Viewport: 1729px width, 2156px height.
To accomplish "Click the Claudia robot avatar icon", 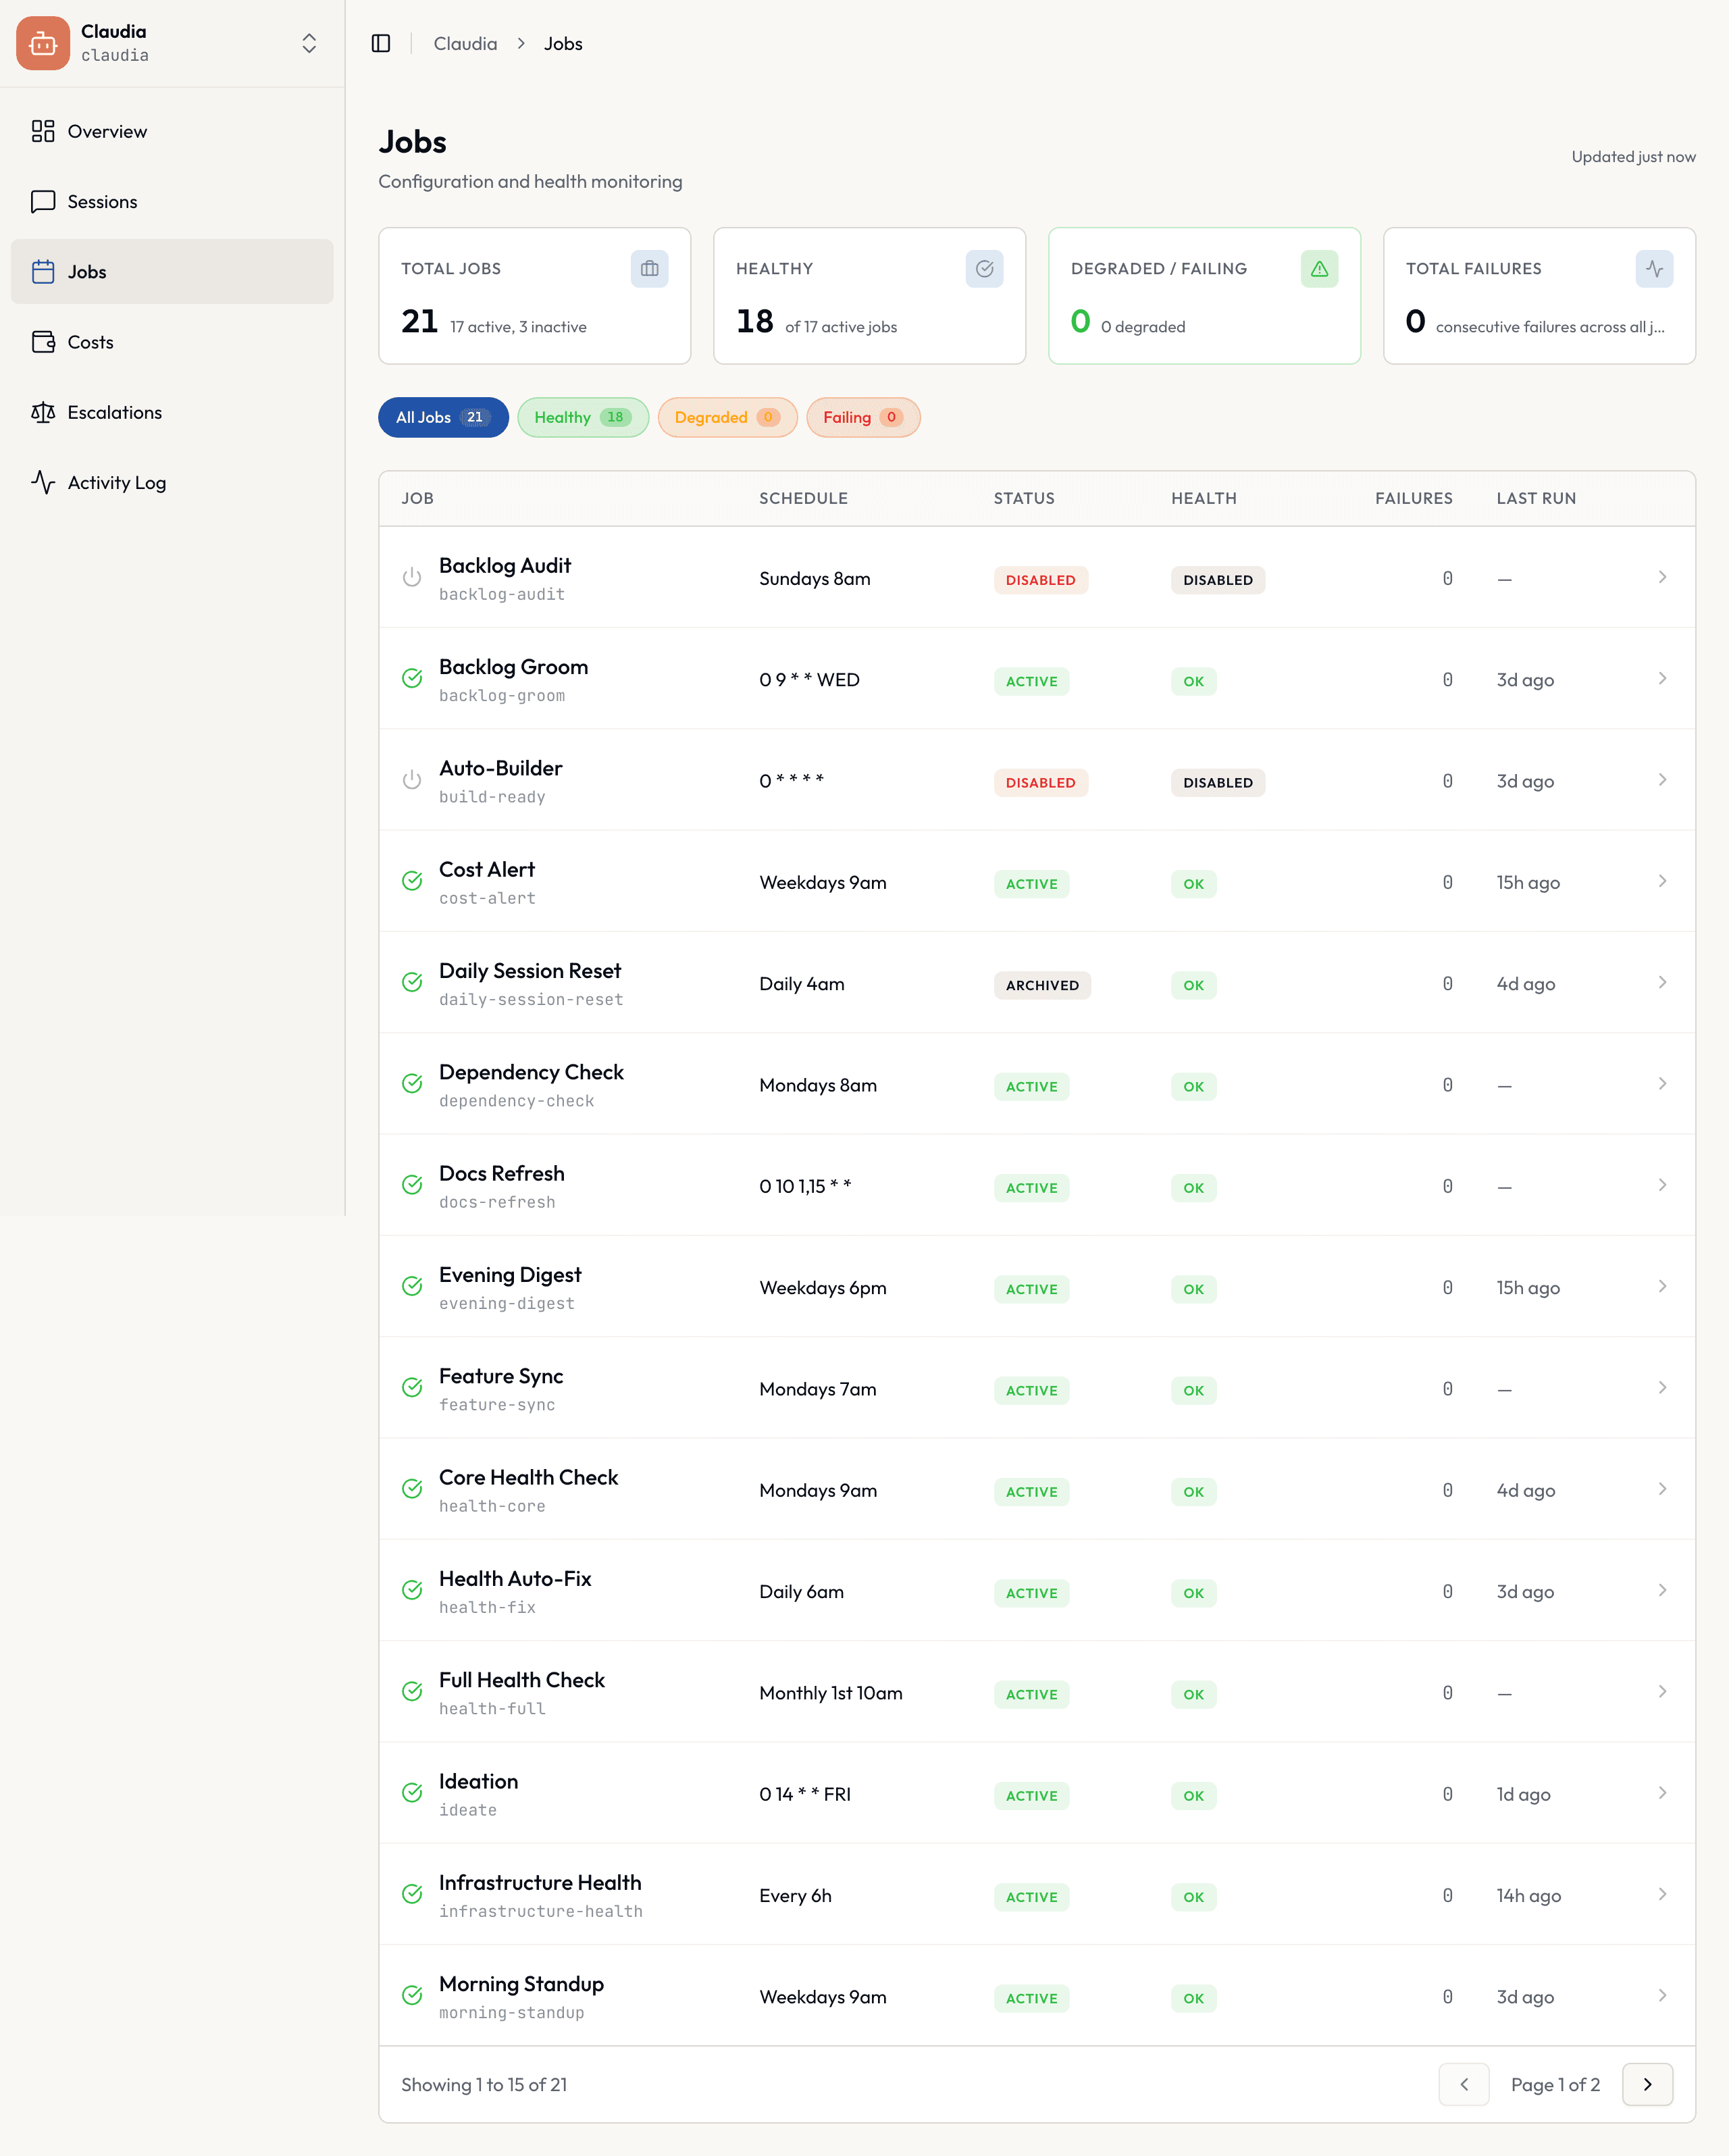I will pos(42,43).
